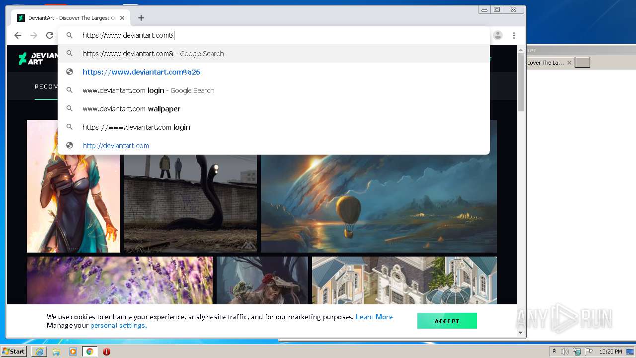Show hidden system tray icons
The height and width of the screenshot is (358, 636).
(x=554, y=352)
